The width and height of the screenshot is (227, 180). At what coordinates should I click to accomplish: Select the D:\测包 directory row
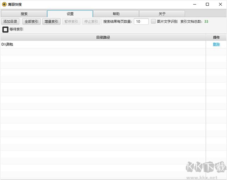pos(103,44)
